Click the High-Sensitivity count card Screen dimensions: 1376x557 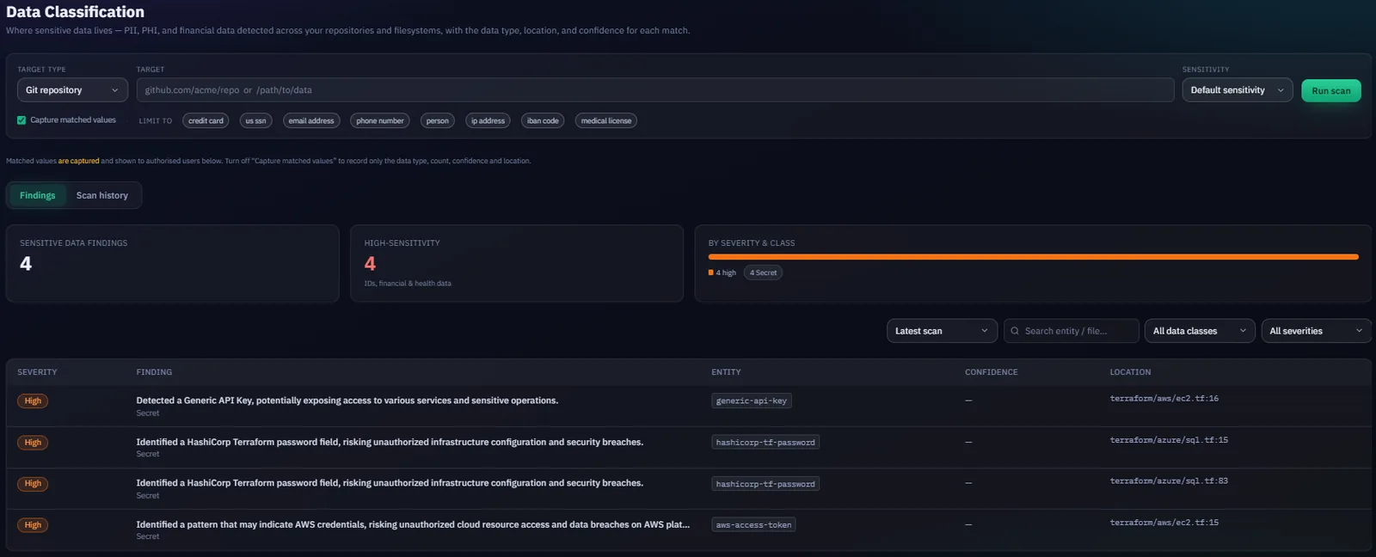[x=517, y=264]
